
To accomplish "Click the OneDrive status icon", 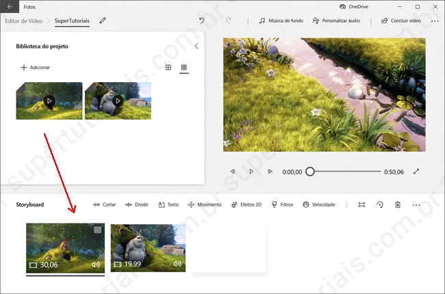I will [342, 7].
